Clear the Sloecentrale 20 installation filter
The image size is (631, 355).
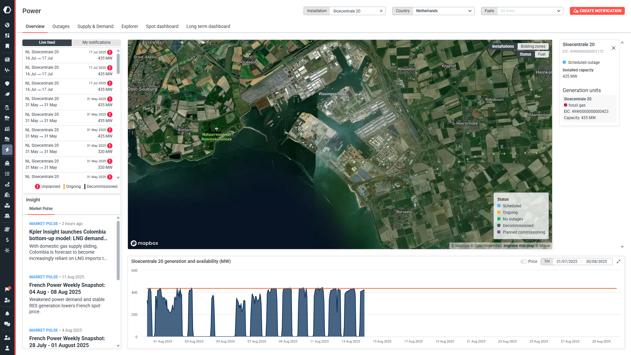tap(381, 11)
